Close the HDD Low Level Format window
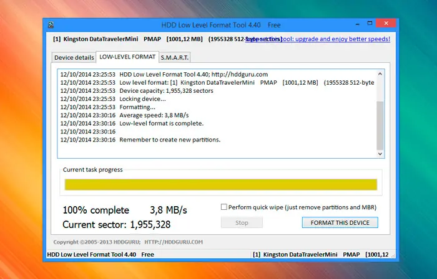The image size is (437, 279). point(386,23)
